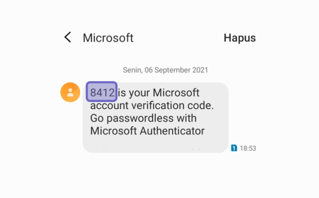Click the word 'Go' in the message
The height and width of the screenshot is (198, 319).
click(x=97, y=118)
